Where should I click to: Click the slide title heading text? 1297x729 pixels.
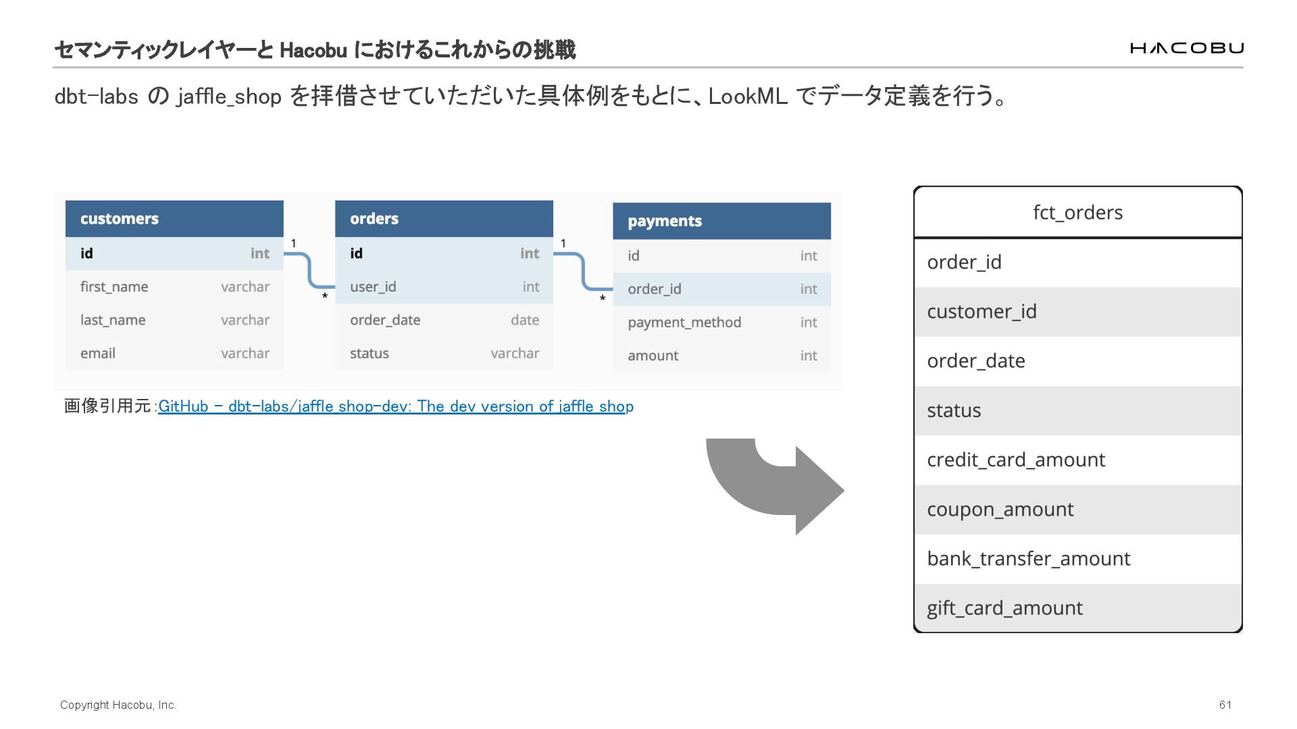pos(314,50)
